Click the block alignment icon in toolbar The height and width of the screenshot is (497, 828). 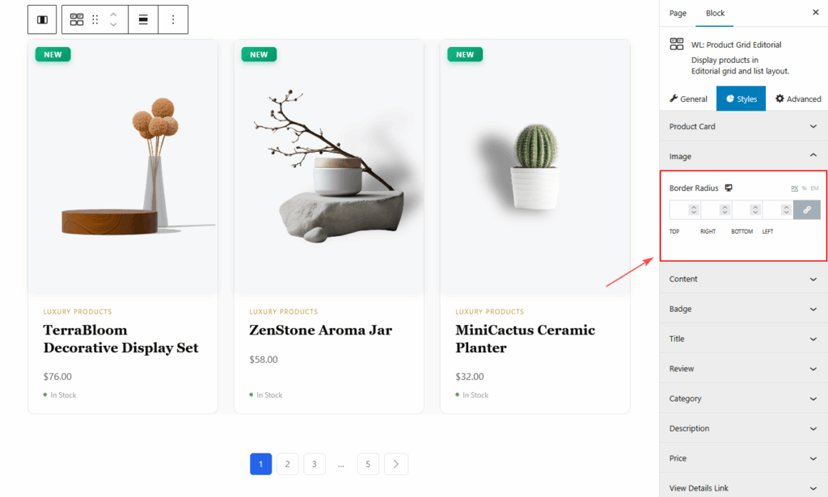tap(143, 19)
